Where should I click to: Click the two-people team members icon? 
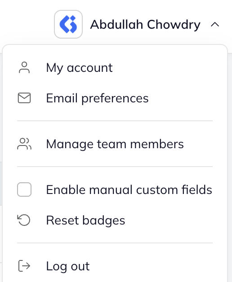click(24, 144)
